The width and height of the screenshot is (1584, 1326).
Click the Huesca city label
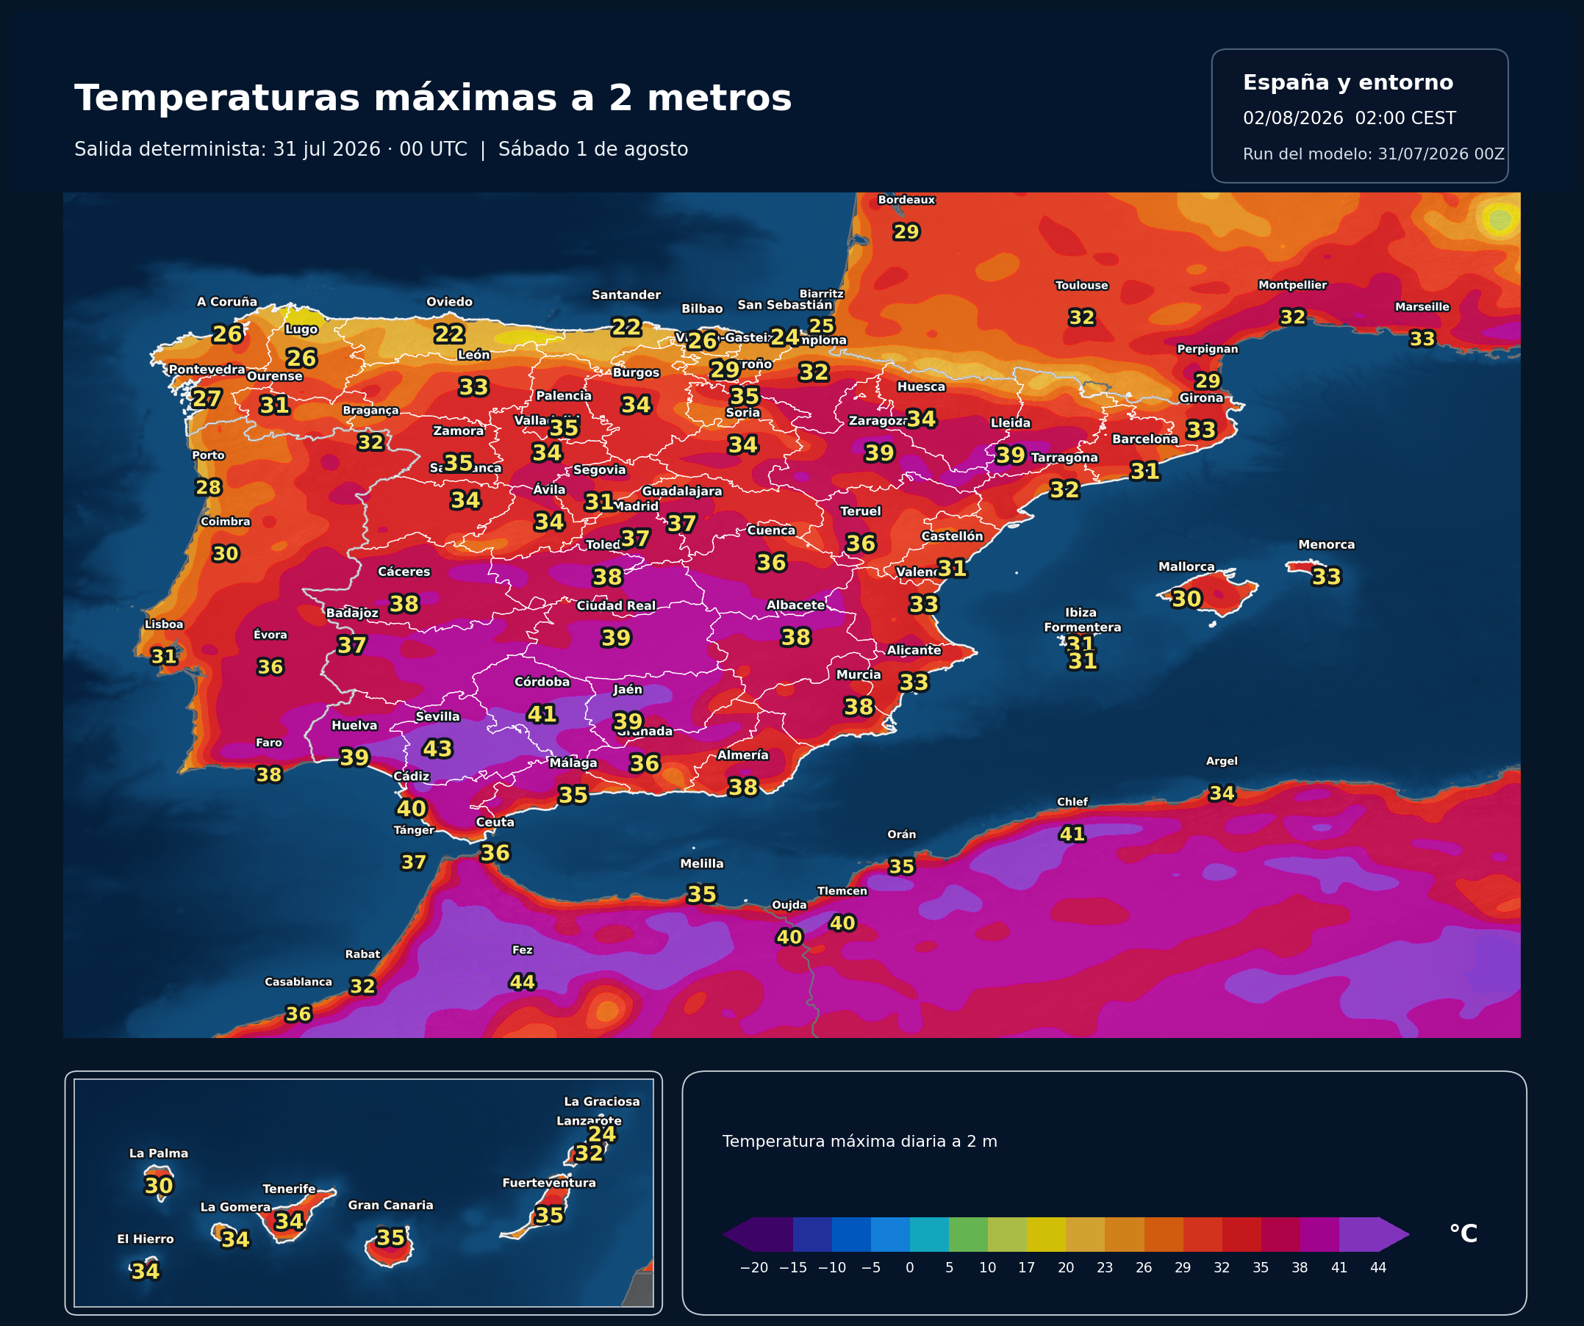coord(921,386)
